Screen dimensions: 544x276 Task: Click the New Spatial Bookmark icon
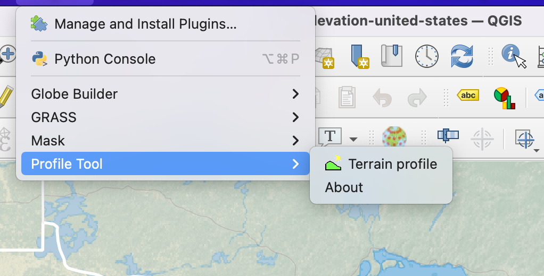(x=359, y=56)
